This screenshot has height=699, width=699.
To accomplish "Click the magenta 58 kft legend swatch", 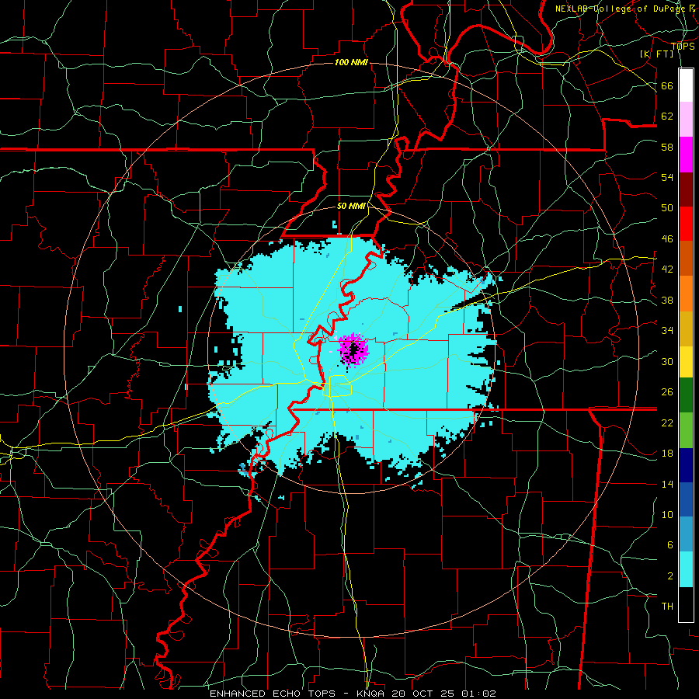I will point(686,155).
